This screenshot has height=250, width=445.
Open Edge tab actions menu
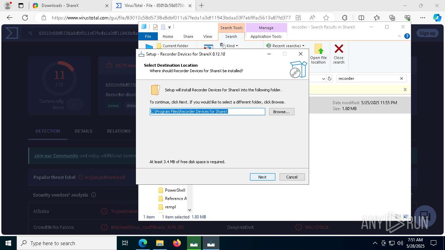coord(21,6)
